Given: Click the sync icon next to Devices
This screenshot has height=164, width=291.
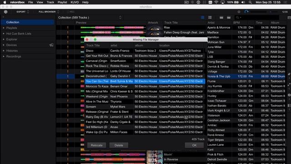Looking at the screenshot, I should point(51,45).
